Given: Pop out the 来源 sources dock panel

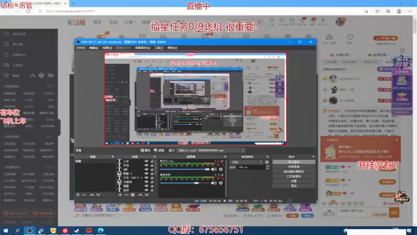Looking at the screenshot, I should click(155, 157).
